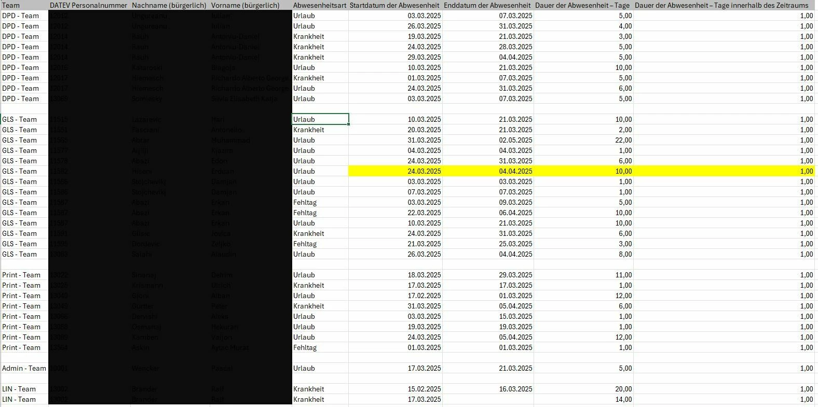818x407 pixels.
Task: Select the Enddatum der Abwesenheit header
Action: coord(487,5)
